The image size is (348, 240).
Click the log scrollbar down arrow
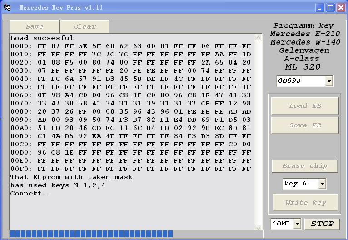pyautogui.click(x=258, y=227)
